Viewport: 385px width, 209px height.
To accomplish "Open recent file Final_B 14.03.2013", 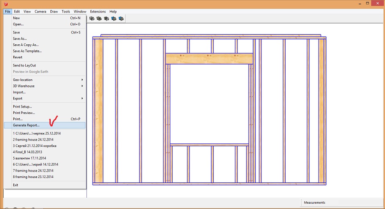I will [27, 152].
